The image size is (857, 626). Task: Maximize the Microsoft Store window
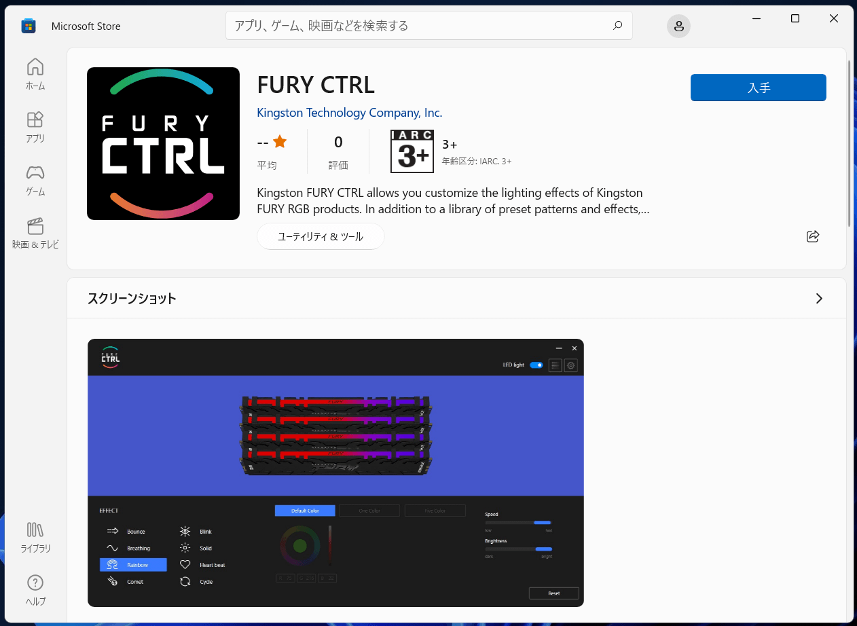[x=795, y=19]
